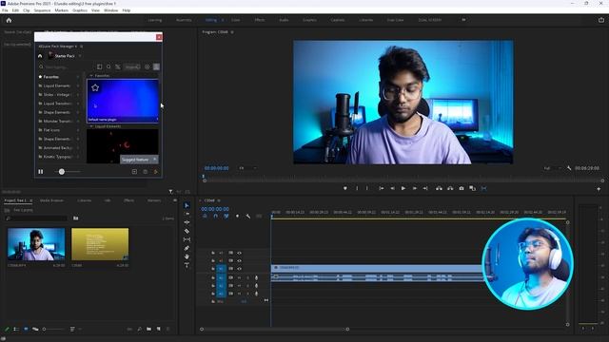The height and width of the screenshot is (342, 609).
Task: Add a marker in Program monitor
Action: tap(345, 188)
